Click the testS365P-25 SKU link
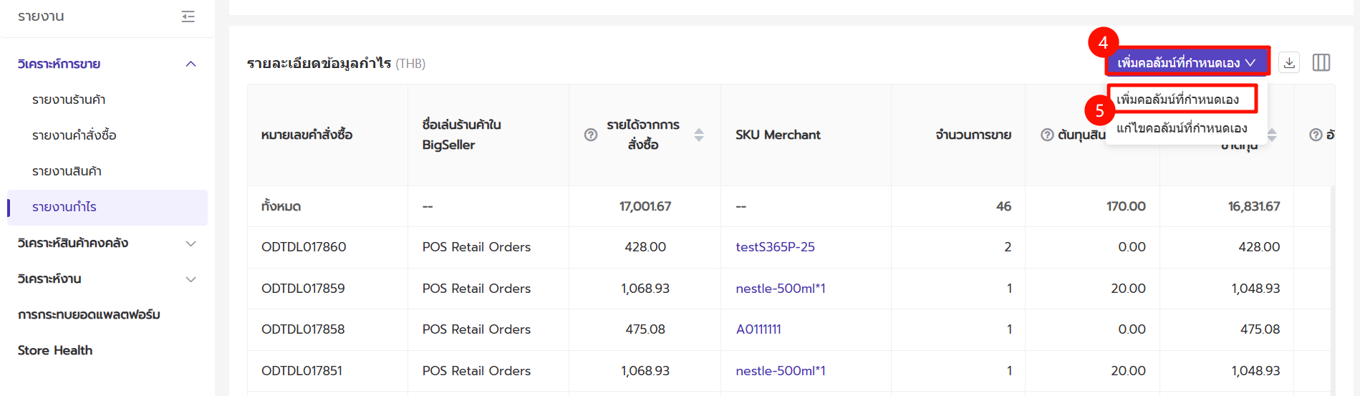 (775, 247)
